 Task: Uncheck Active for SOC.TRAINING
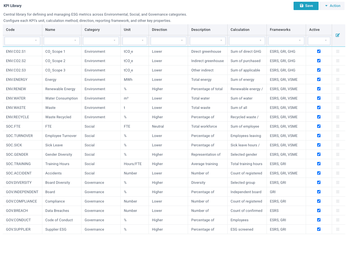click(319, 164)
